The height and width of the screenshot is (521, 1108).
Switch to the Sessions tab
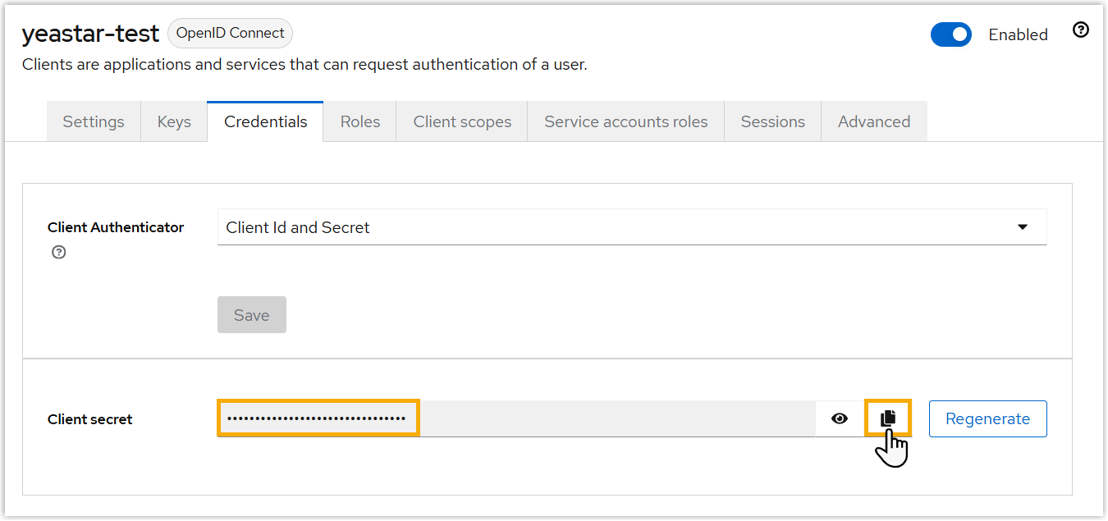click(x=772, y=121)
